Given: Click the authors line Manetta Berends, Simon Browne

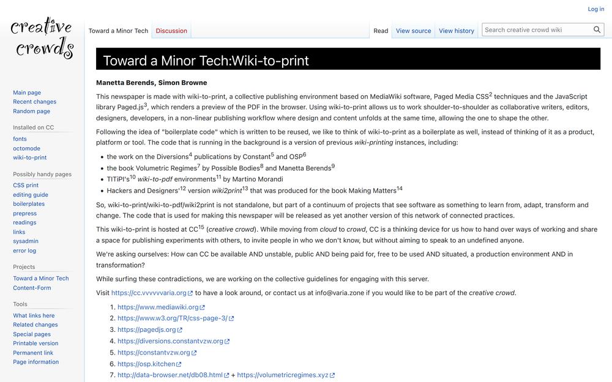Looking at the screenshot, I should [x=151, y=83].
